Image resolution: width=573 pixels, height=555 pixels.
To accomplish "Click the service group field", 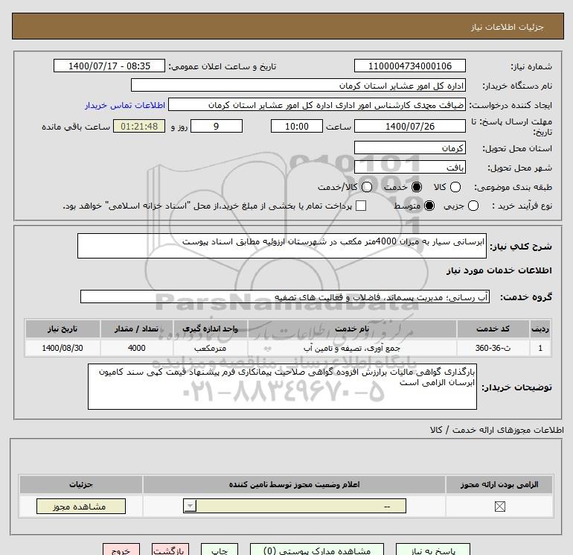I will (x=285, y=296).
